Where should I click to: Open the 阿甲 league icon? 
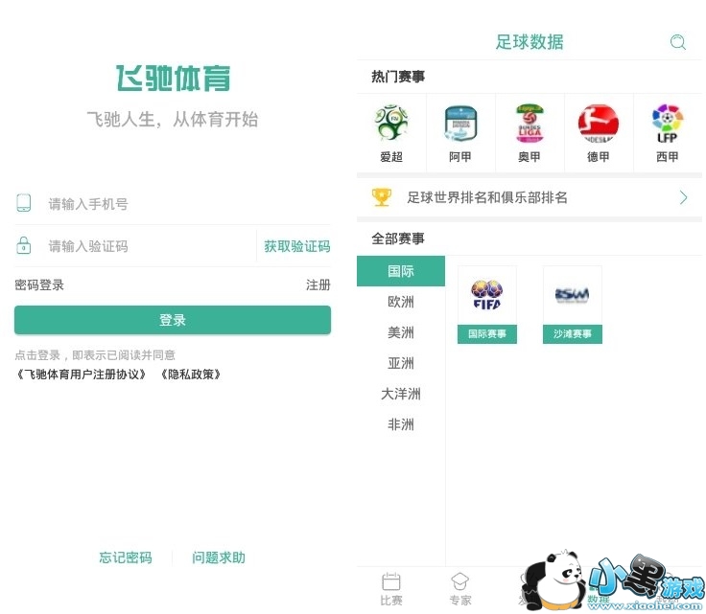click(x=460, y=124)
